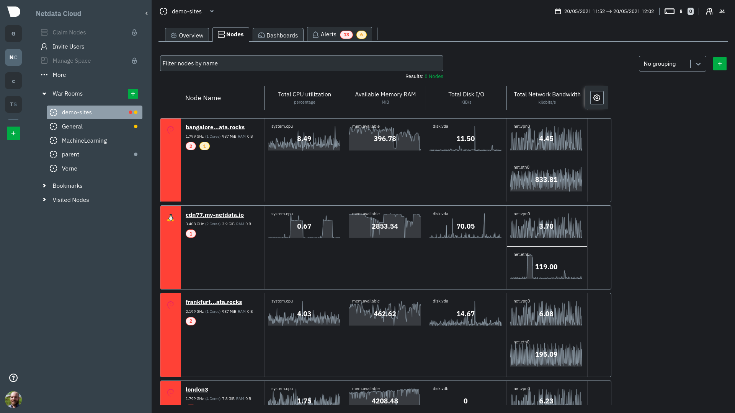
Task: Click the Netdata logo icon
Action: (13, 12)
